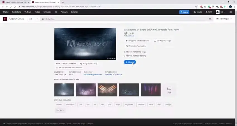Open the Creative Cloud icon in header
Image resolution: width=237 pixels, height=126 pixels.
pyautogui.click(x=231, y=12)
